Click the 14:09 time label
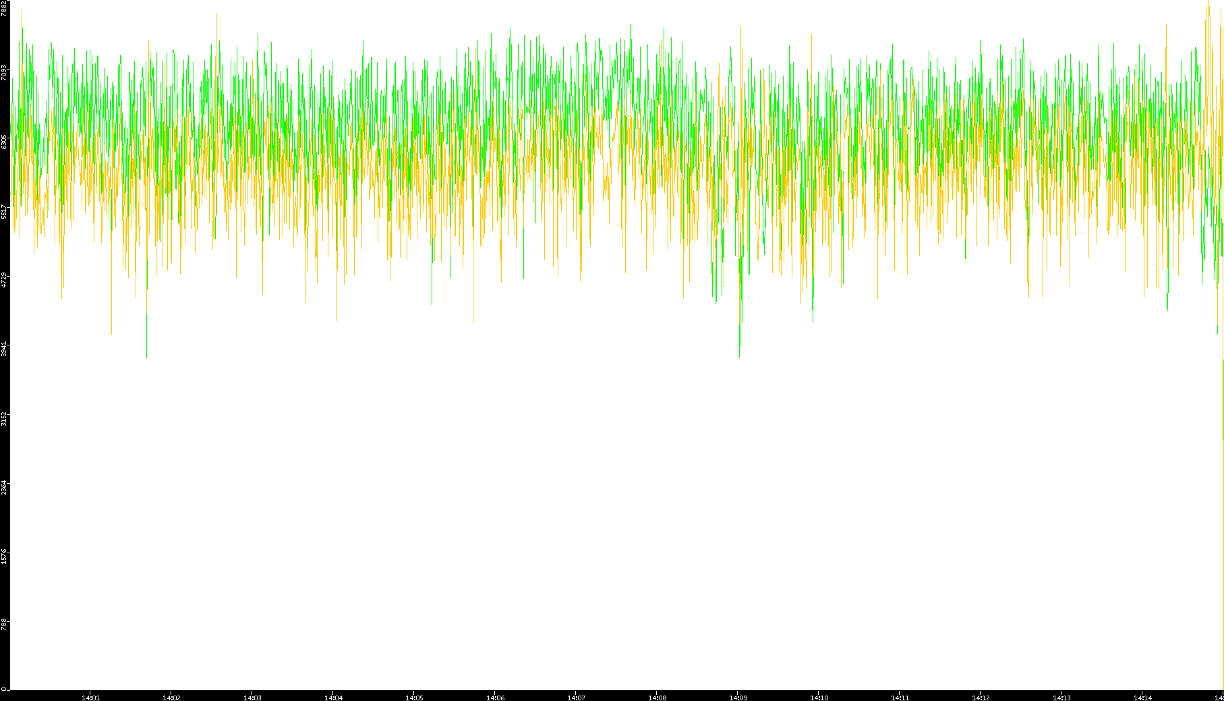Image resolution: width=1224 pixels, height=701 pixels. click(738, 698)
